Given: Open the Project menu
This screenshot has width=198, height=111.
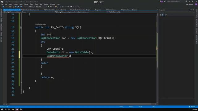Looking at the screenshot, I should click(16, 4).
